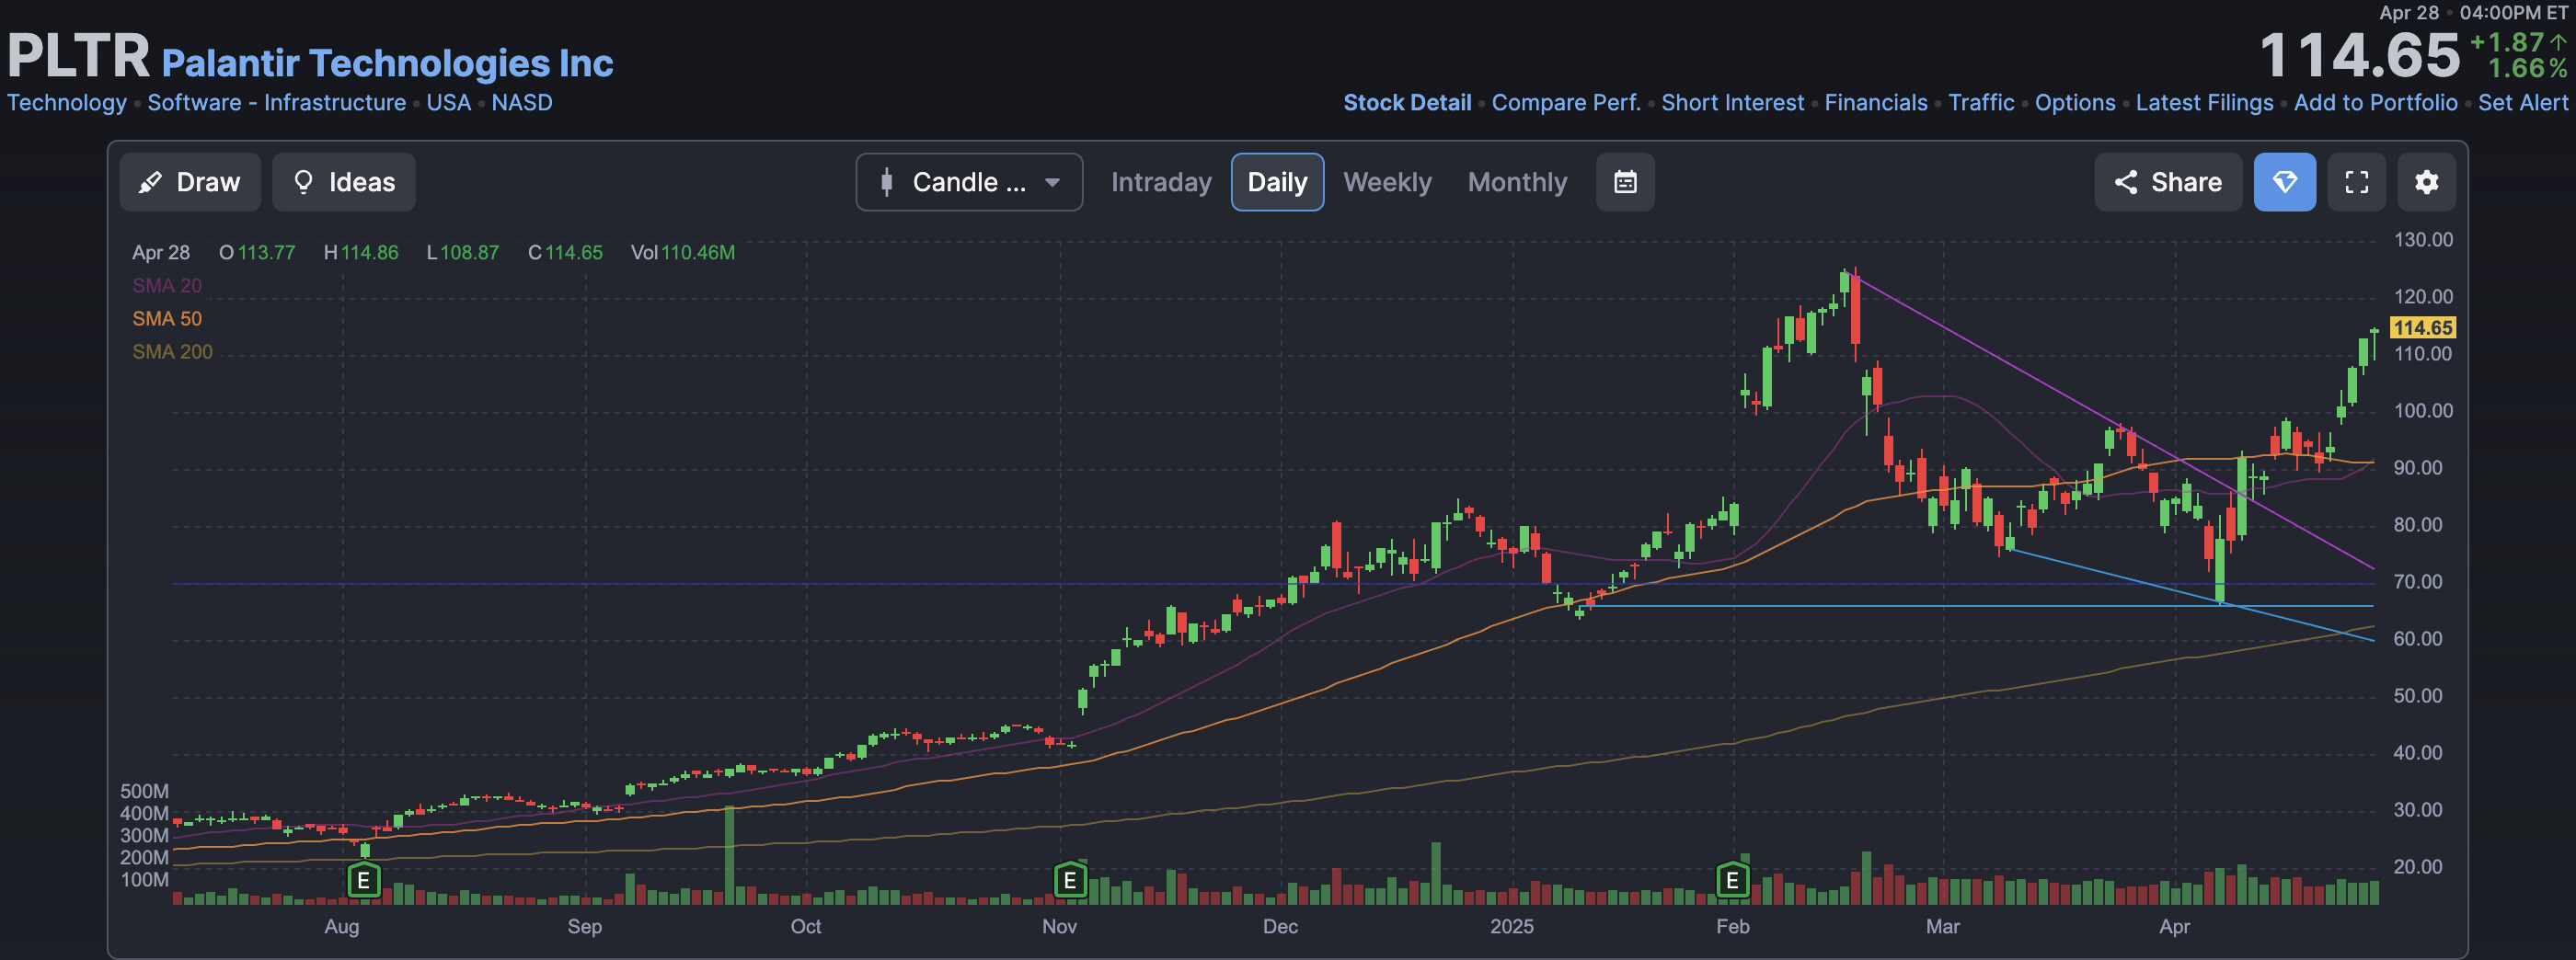Click the O 113.77 open value
The width and height of the screenshot is (2576, 960).
point(257,253)
